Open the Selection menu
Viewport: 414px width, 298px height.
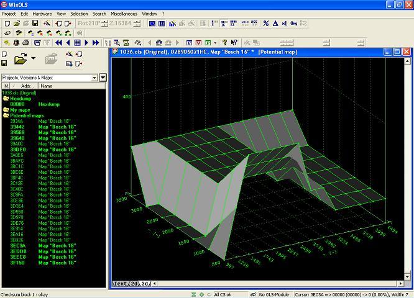tap(79, 14)
